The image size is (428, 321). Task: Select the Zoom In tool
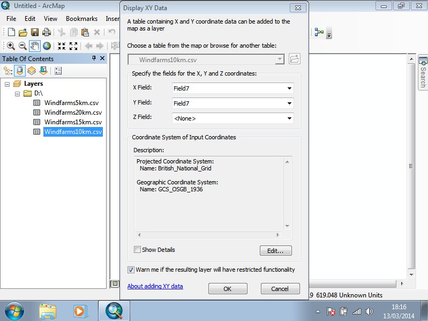click(11, 46)
